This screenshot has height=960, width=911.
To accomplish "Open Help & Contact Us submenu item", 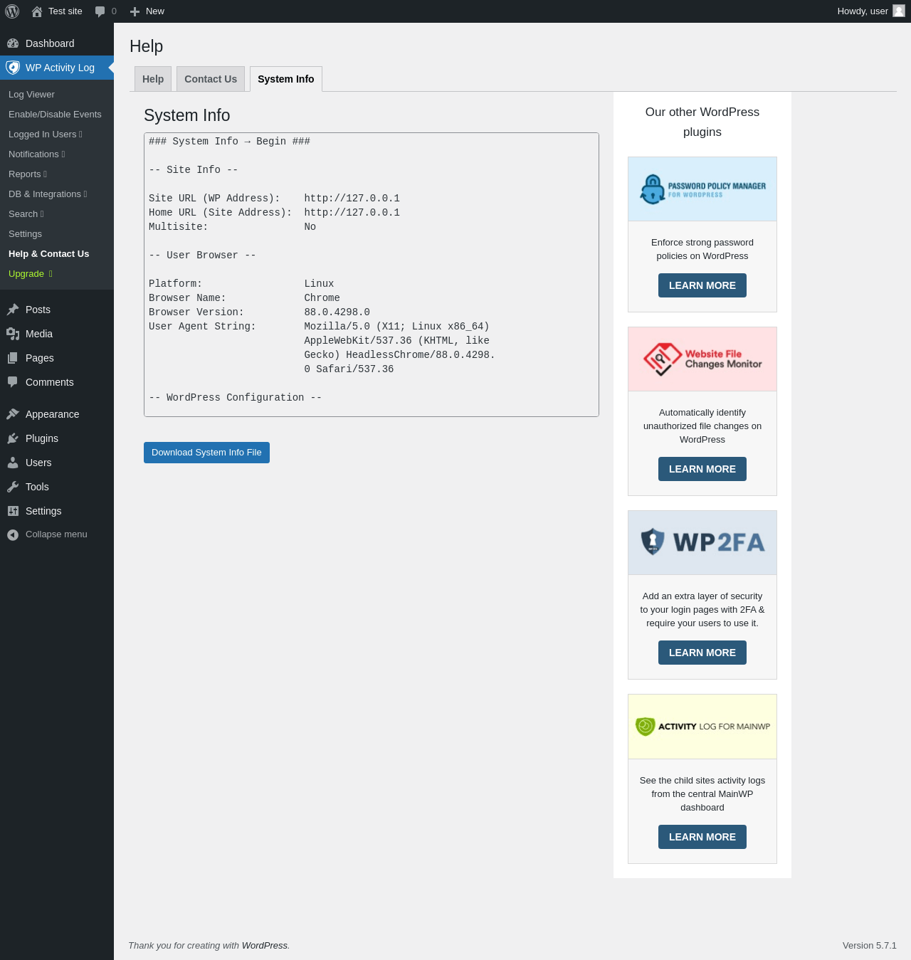I will point(48,254).
